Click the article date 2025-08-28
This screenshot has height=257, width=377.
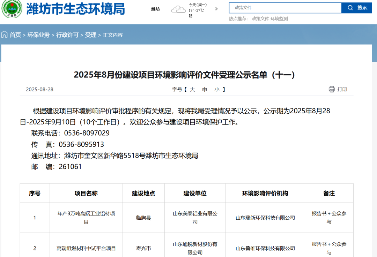[40, 89]
